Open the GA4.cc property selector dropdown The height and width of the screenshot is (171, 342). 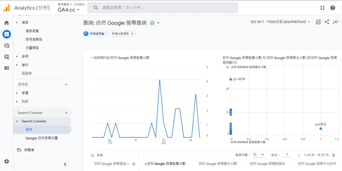point(69,10)
